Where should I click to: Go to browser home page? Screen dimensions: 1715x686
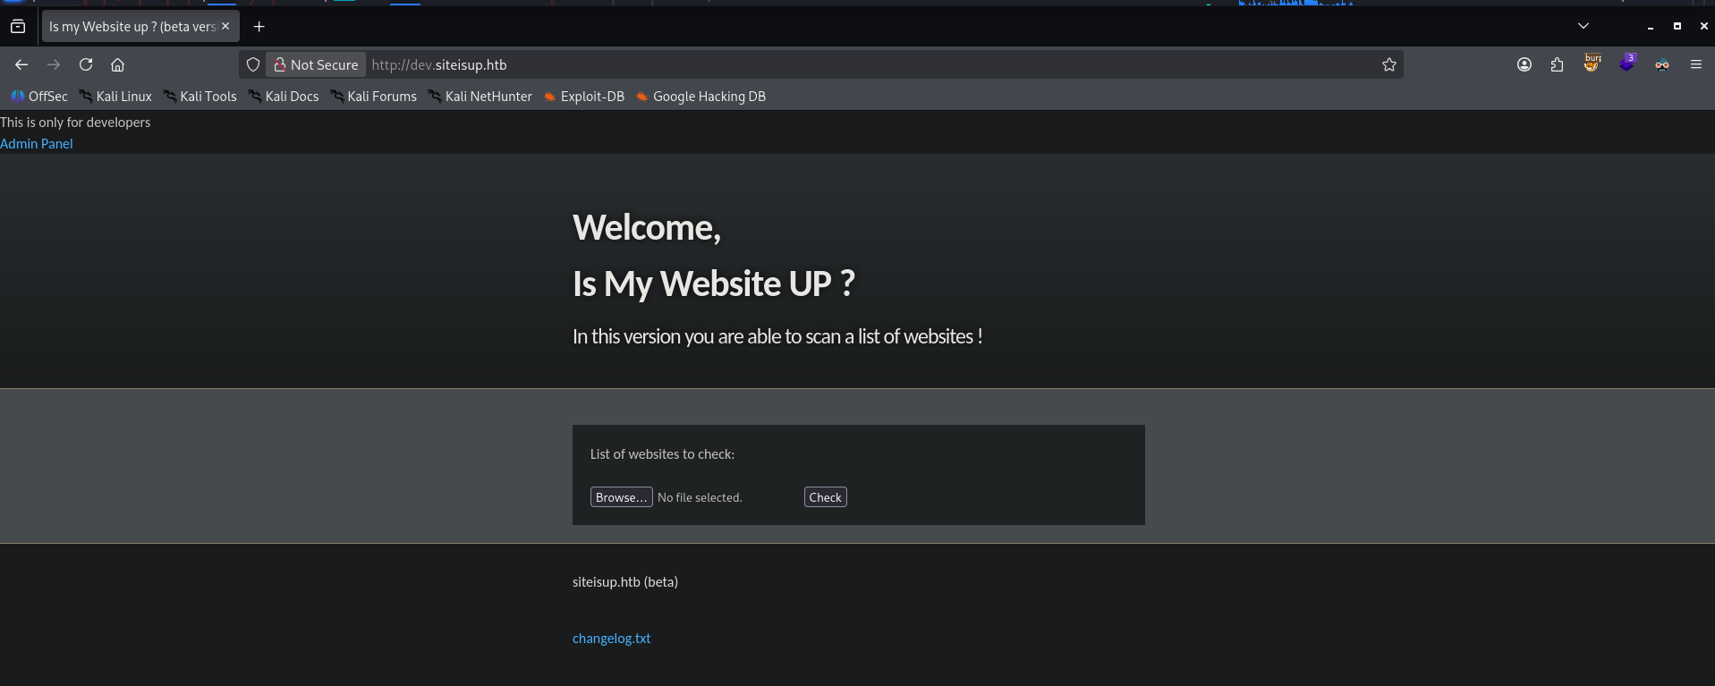click(x=117, y=64)
